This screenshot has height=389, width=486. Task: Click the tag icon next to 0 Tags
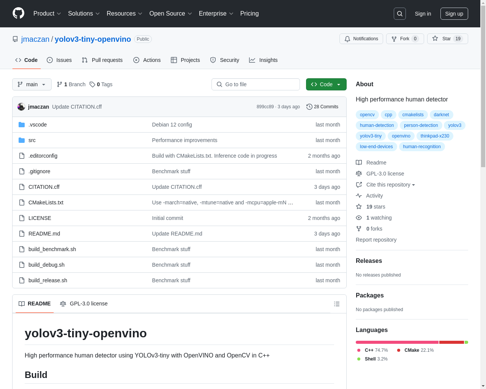[92, 84]
